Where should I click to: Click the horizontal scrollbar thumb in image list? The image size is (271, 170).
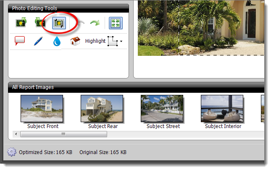(x=63, y=134)
